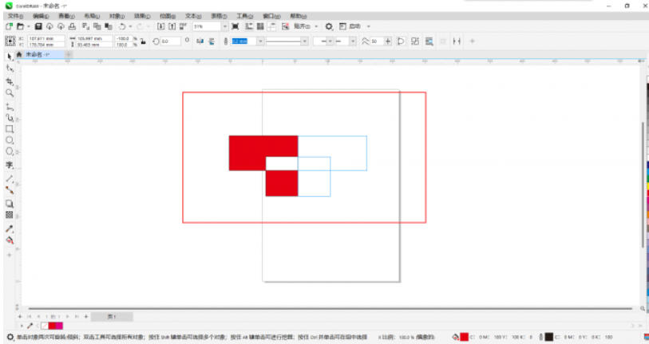The image size is (649, 344).
Task: Open the Options gear icon in toolbar
Action: click(329, 26)
